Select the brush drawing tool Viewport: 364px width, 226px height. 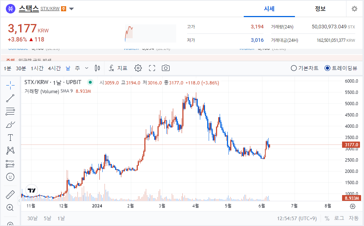click(x=10, y=125)
